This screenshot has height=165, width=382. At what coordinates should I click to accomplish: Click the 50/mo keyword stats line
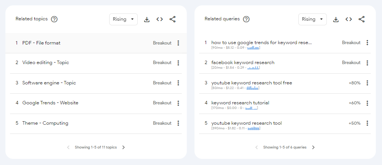(x=235, y=88)
